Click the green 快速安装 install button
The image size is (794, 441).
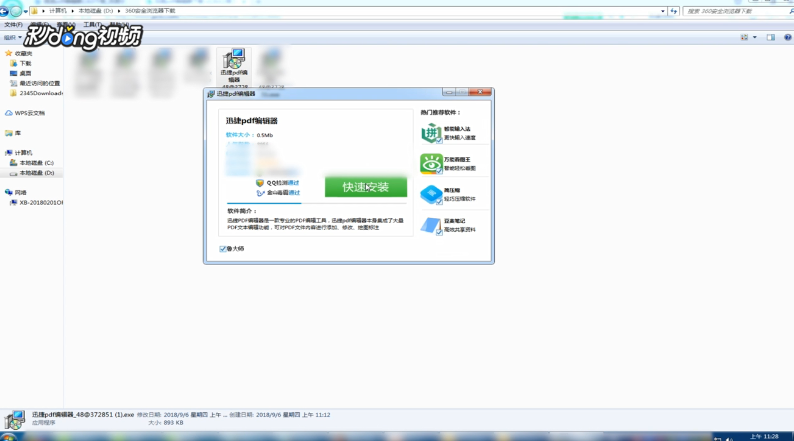pyautogui.click(x=366, y=187)
